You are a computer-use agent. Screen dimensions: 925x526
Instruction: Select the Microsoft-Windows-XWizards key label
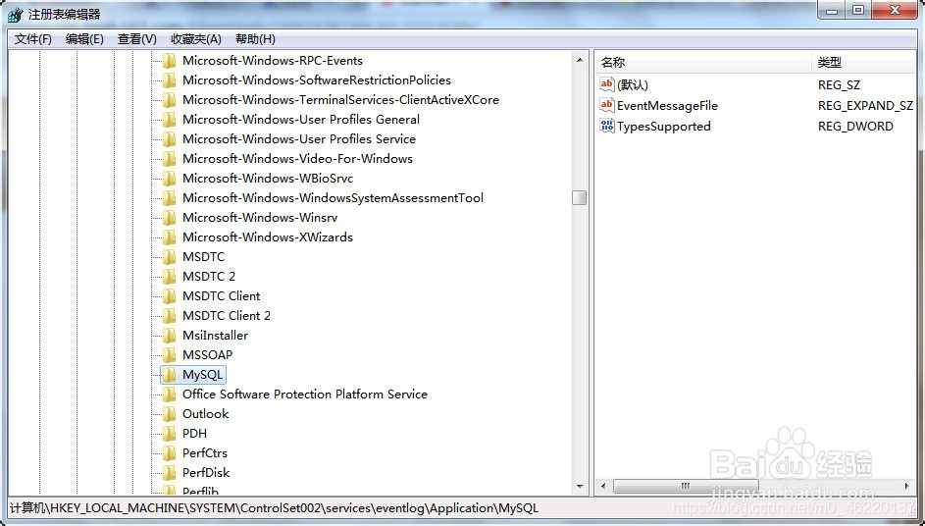(268, 237)
